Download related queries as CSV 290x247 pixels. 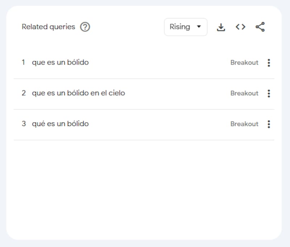(221, 27)
